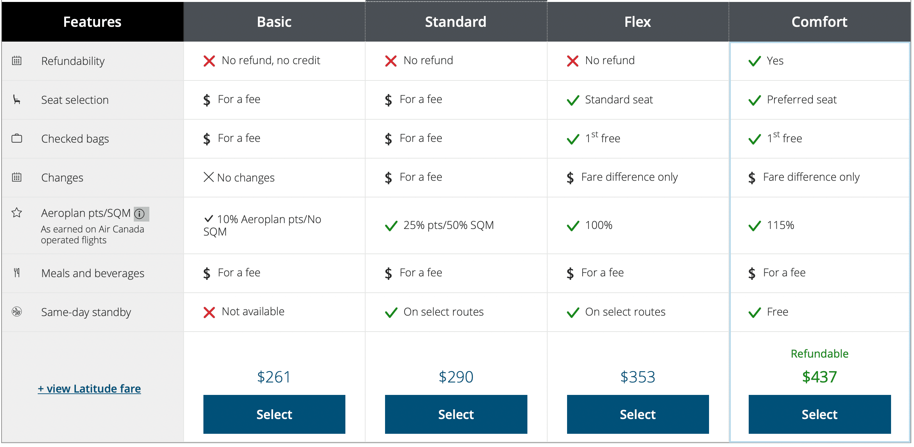Select the Basic fare for $261

tap(274, 414)
